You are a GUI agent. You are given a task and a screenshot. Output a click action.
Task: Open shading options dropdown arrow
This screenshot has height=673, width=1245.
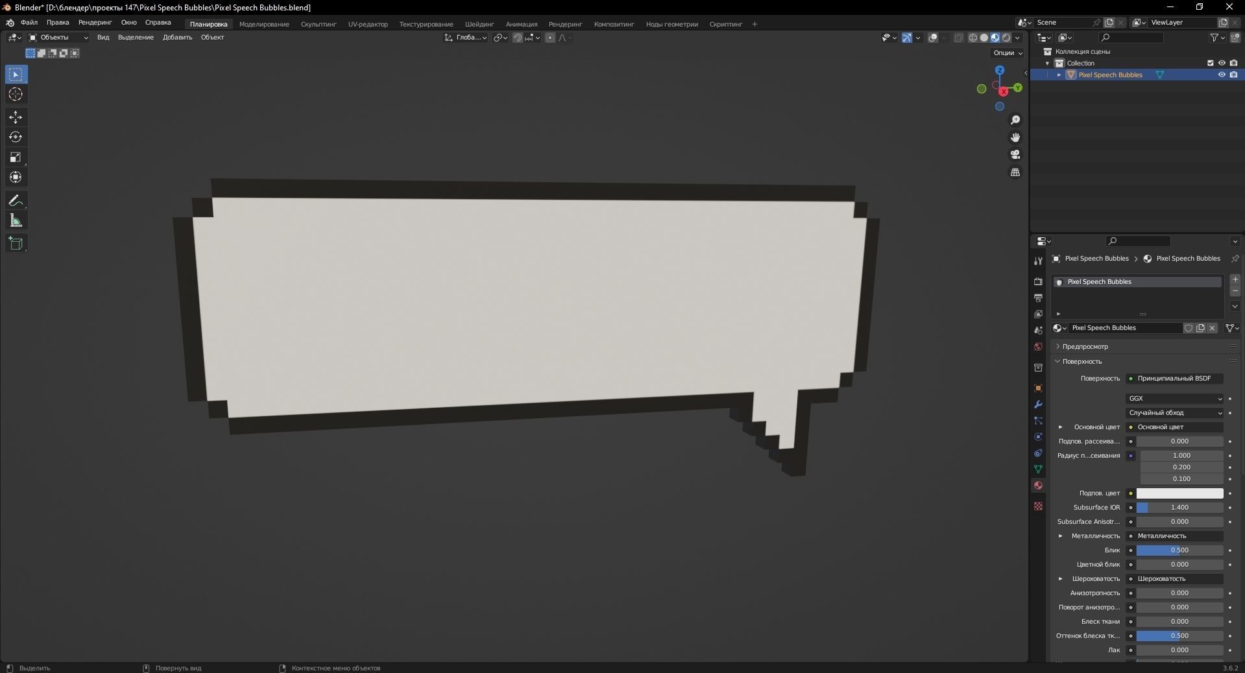pos(1018,38)
